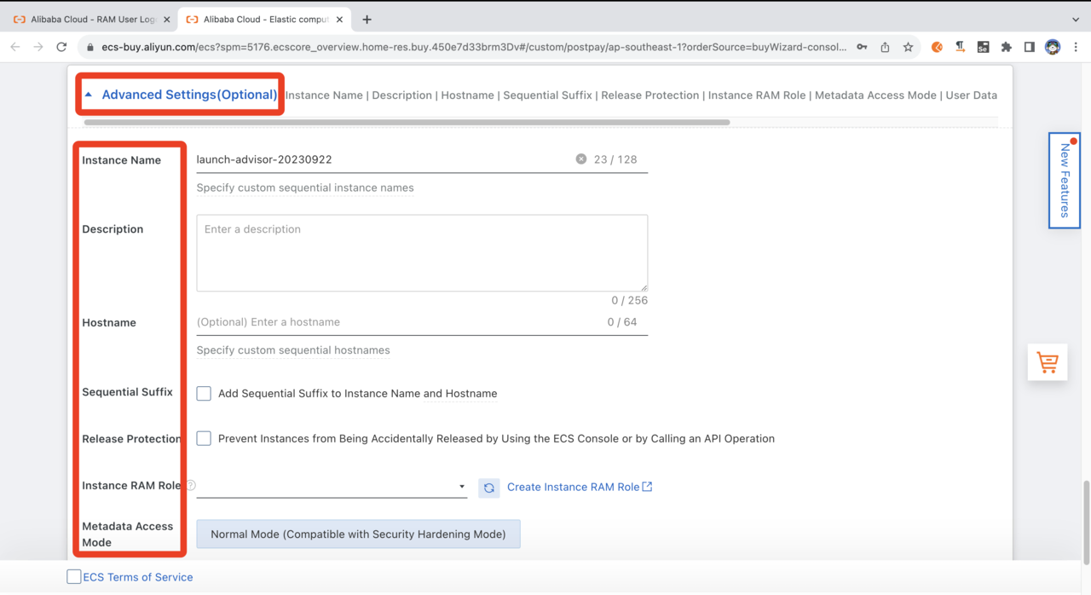Click the Selenium extension icon

pos(983,47)
